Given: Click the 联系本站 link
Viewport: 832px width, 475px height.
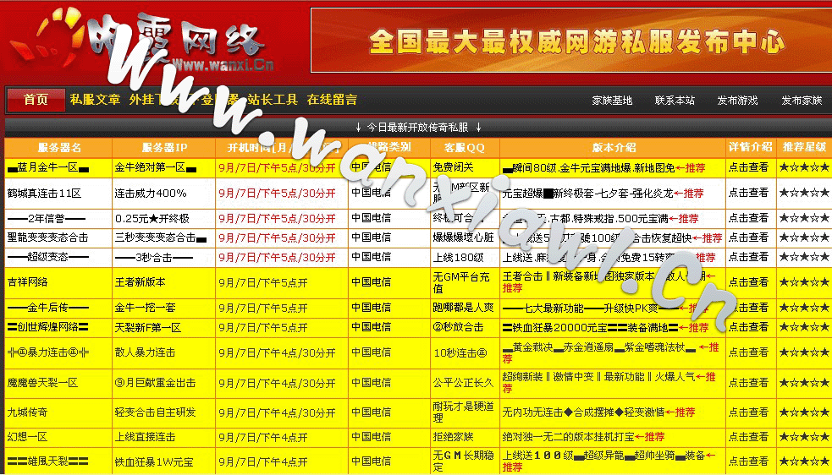Looking at the screenshot, I should pyautogui.click(x=675, y=101).
